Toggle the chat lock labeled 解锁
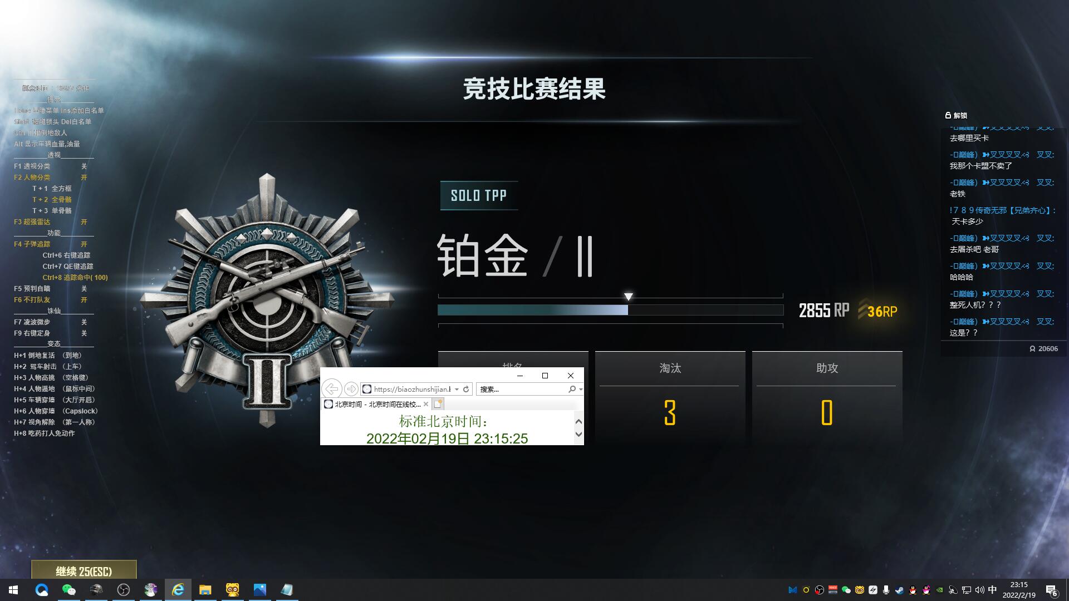This screenshot has width=1069, height=601. pyautogui.click(x=956, y=115)
